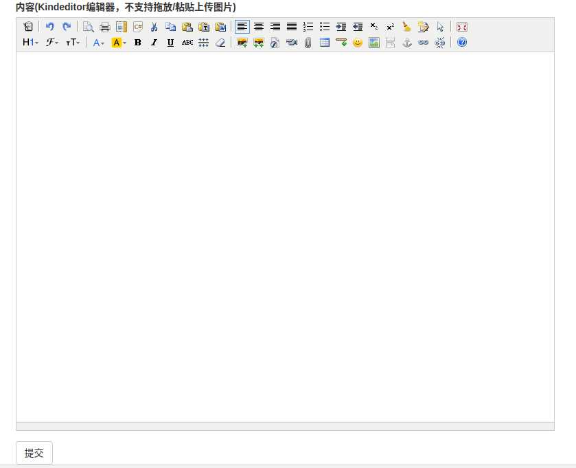Insert a video or audio media file

291,43
